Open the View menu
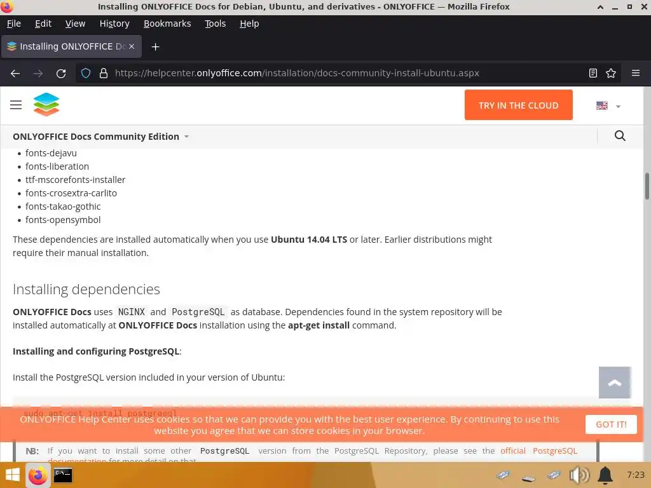 (75, 24)
